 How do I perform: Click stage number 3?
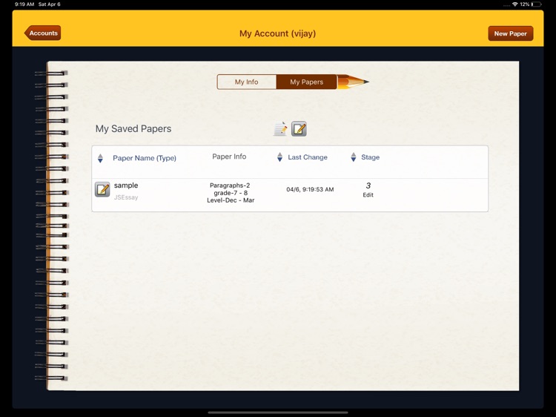(368, 185)
